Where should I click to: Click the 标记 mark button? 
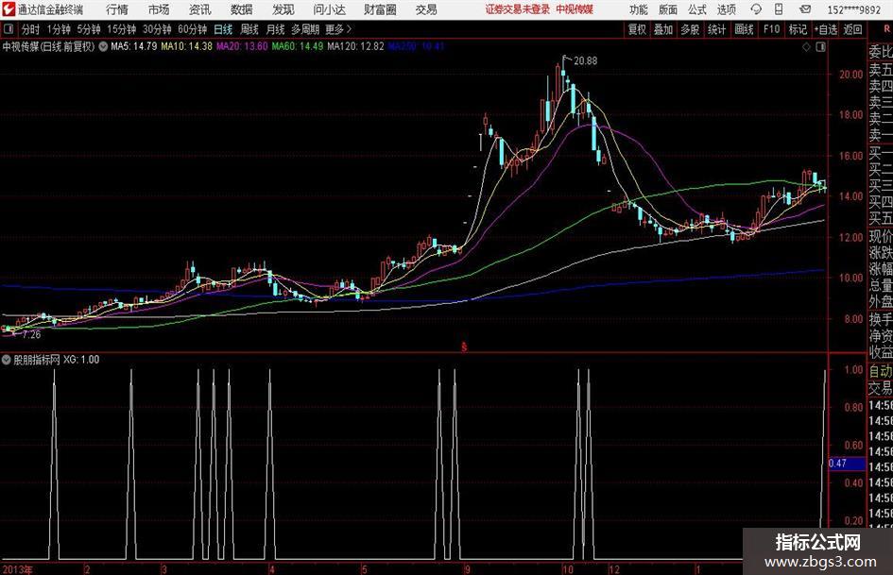798,29
